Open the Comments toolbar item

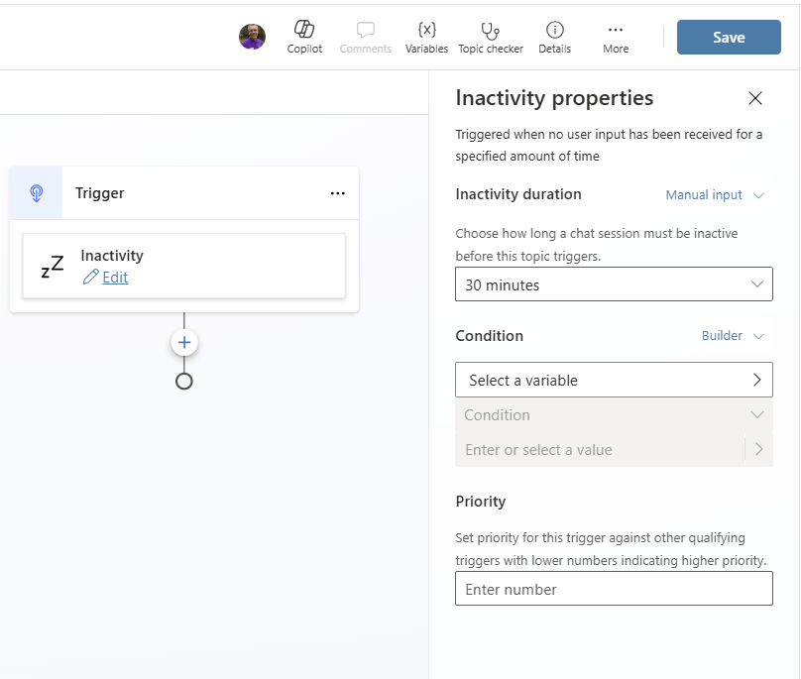click(x=365, y=37)
